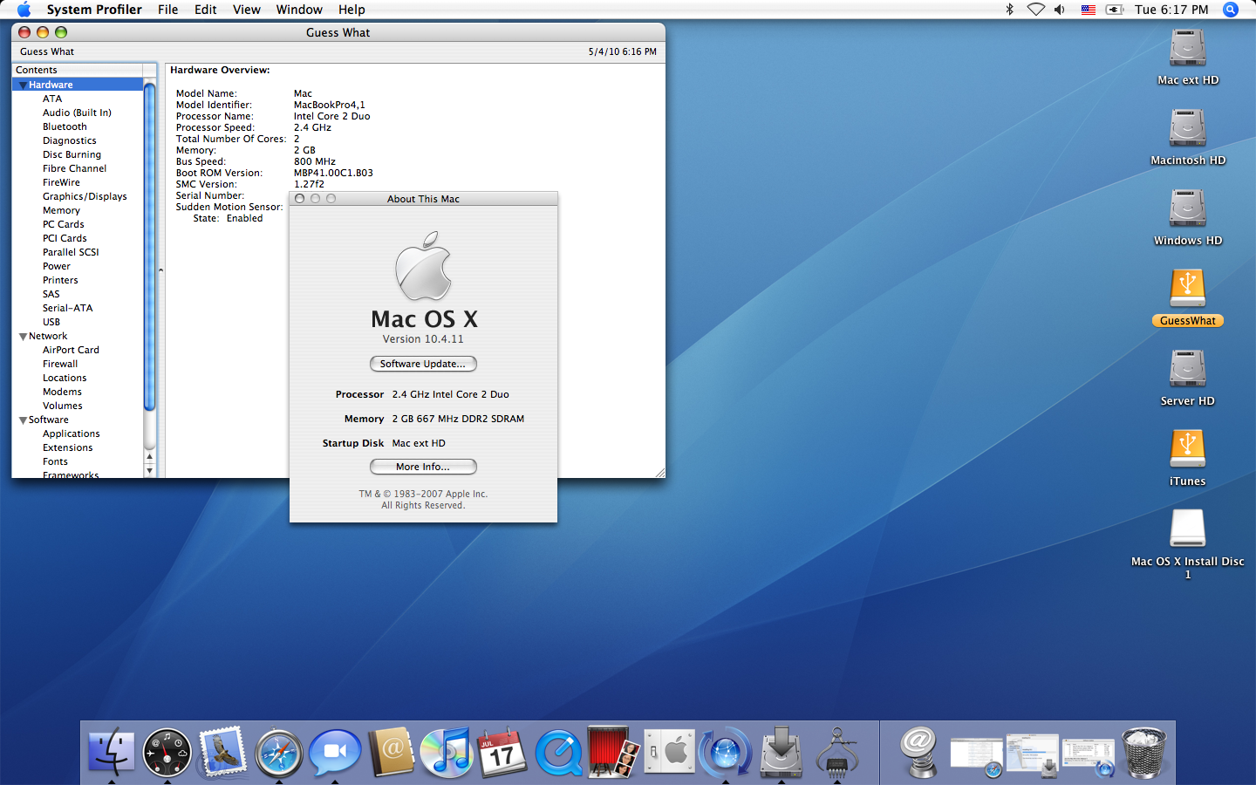Click the battery status menu icon

(x=1115, y=10)
